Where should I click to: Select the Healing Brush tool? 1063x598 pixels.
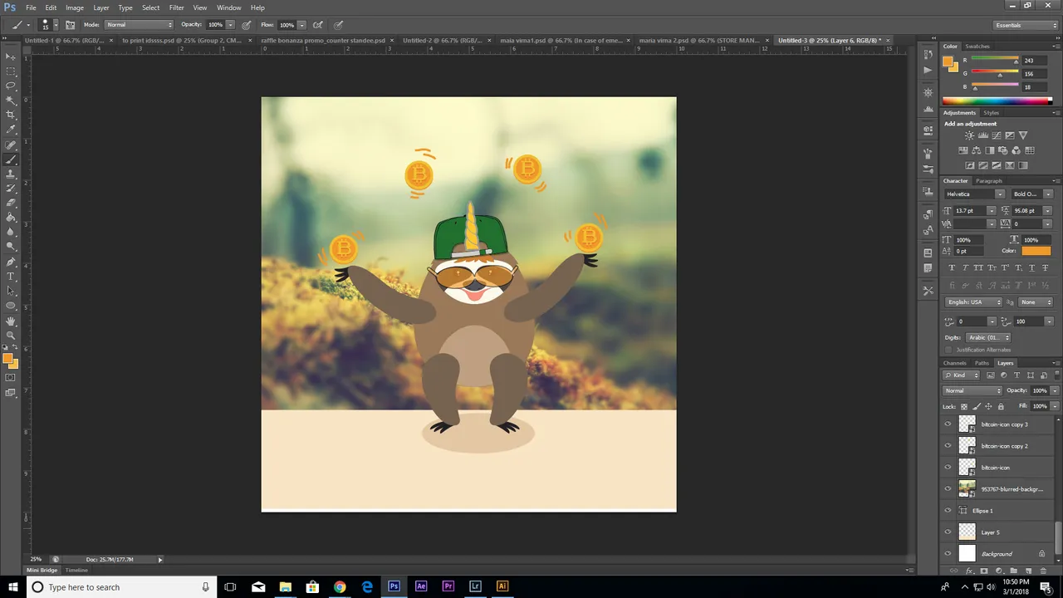(x=11, y=145)
